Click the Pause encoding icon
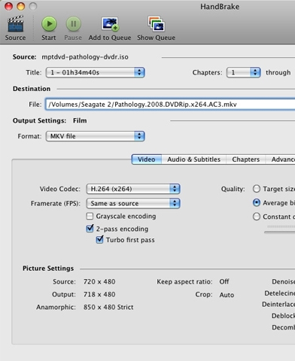The width and height of the screenshot is (295, 361). pos(73,24)
